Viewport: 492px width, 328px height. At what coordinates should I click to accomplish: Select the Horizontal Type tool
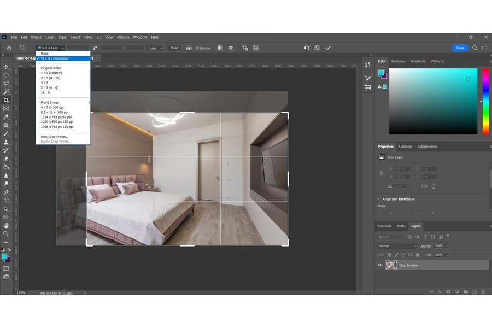click(x=6, y=201)
